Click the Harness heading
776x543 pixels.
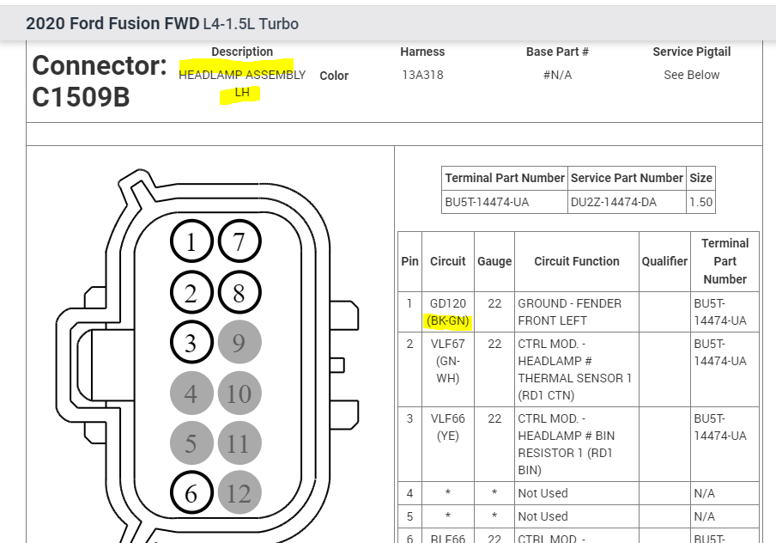(x=422, y=52)
